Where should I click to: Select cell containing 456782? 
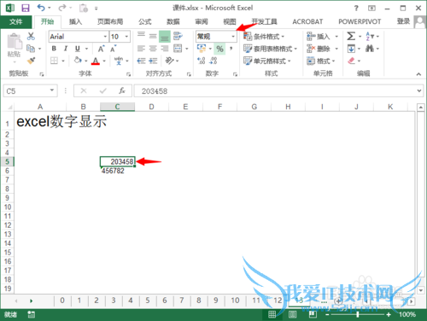coord(117,171)
